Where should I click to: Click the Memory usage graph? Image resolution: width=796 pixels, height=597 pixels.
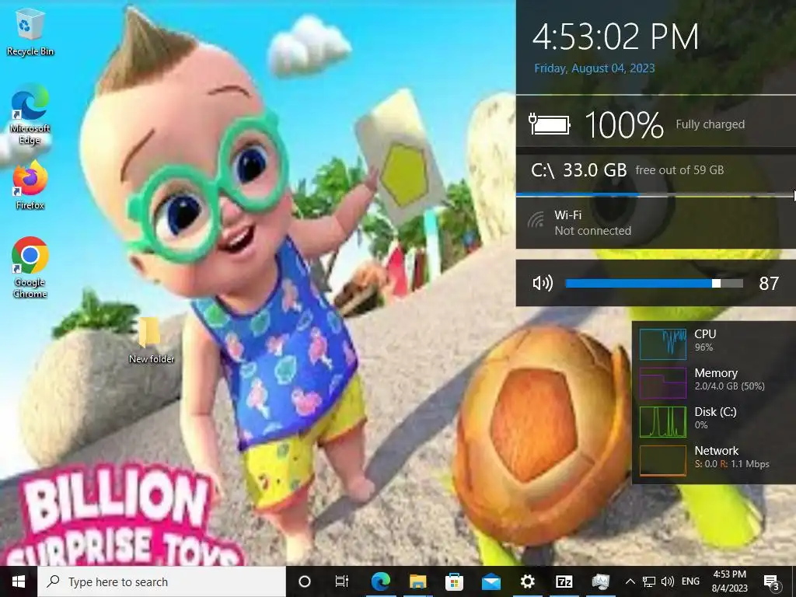pos(662,382)
